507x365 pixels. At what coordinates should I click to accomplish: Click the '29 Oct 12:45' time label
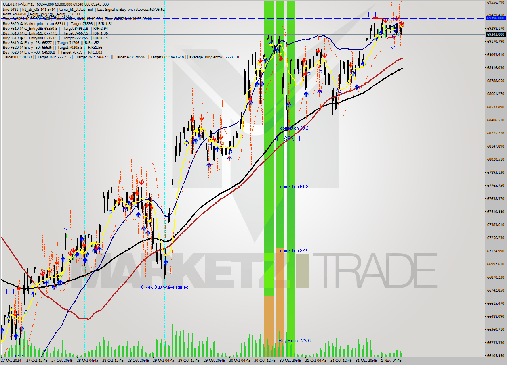click(x=189, y=361)
